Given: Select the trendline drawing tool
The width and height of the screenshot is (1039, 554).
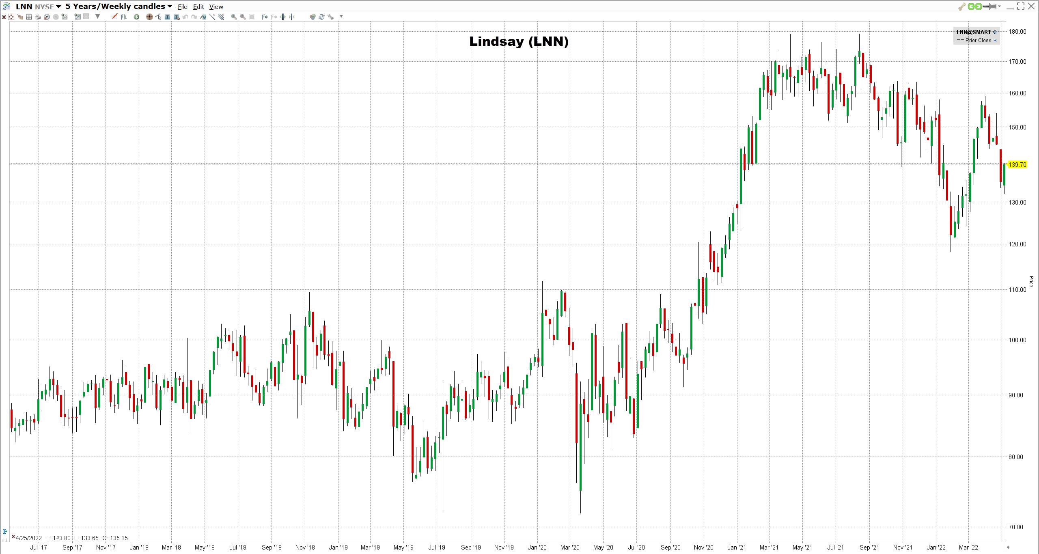Looking at the screenshot, I should [212, 17].
